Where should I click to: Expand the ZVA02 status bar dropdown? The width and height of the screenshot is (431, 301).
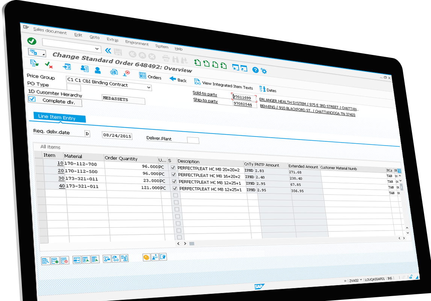coord(361,280)
